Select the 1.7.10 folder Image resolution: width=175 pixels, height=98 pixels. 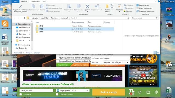coord(41,26)
